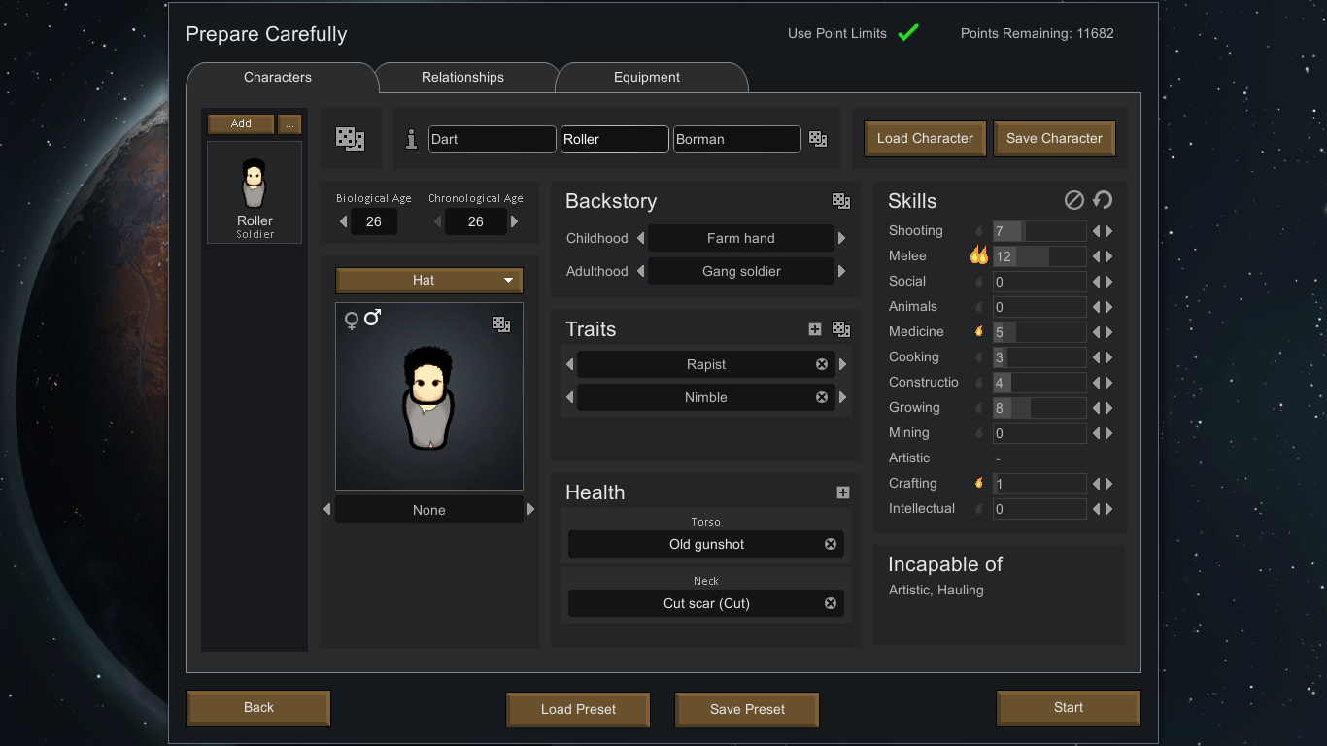Open the Childhood Farm hand backstory selector
Image resolution: width=1327 pixels, height=746 pixels.
click(741, 238)
